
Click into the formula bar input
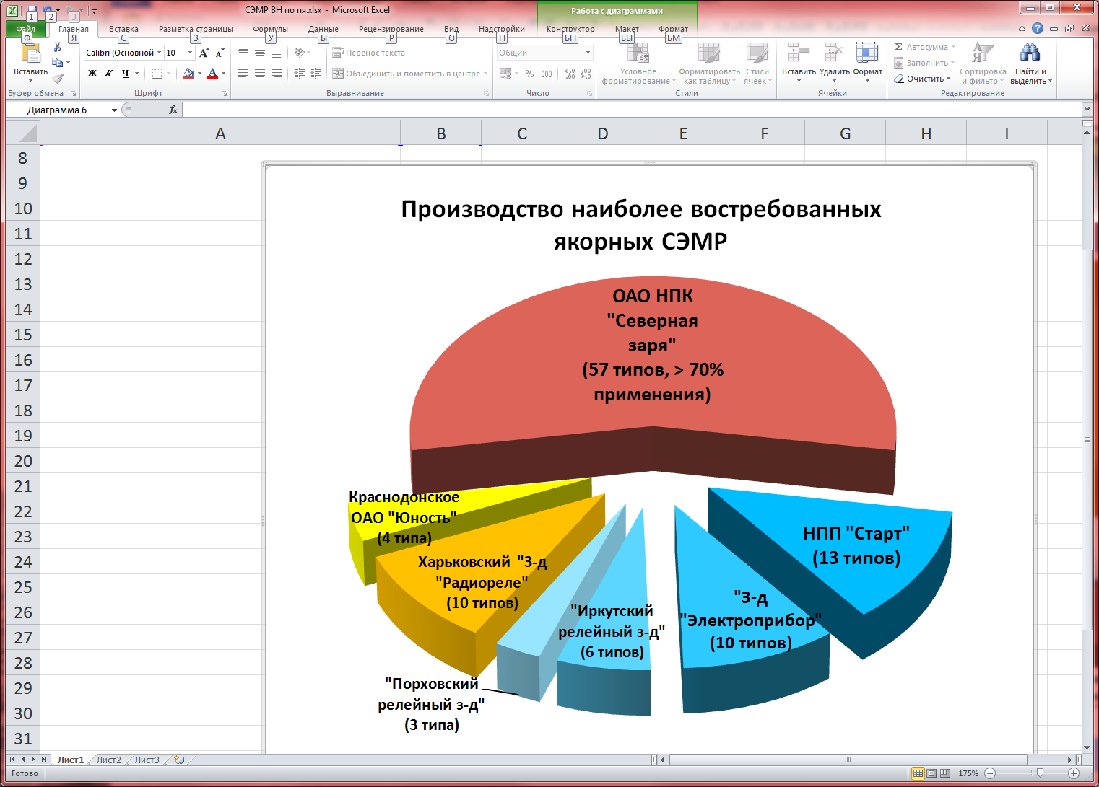click(632, 110)
